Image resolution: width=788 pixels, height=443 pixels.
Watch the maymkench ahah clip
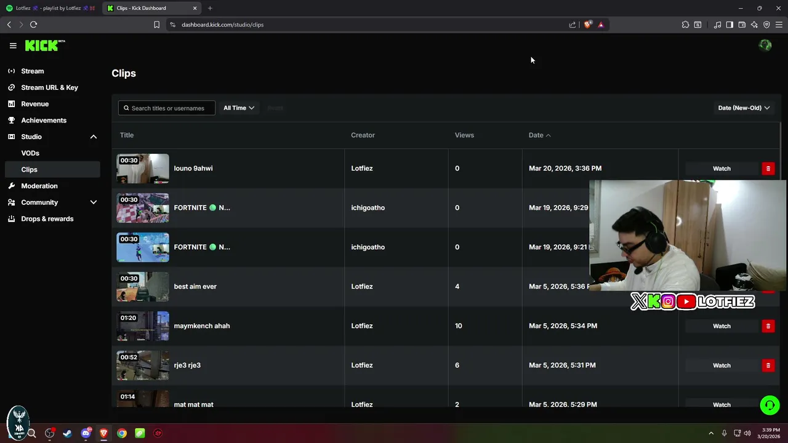tap(722, 326)
